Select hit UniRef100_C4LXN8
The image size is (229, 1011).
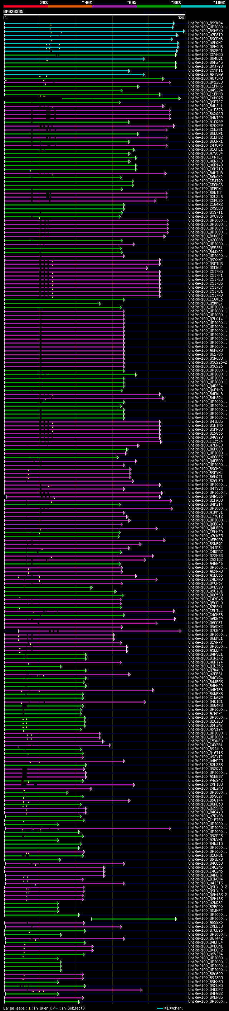(x=205, y=579)
